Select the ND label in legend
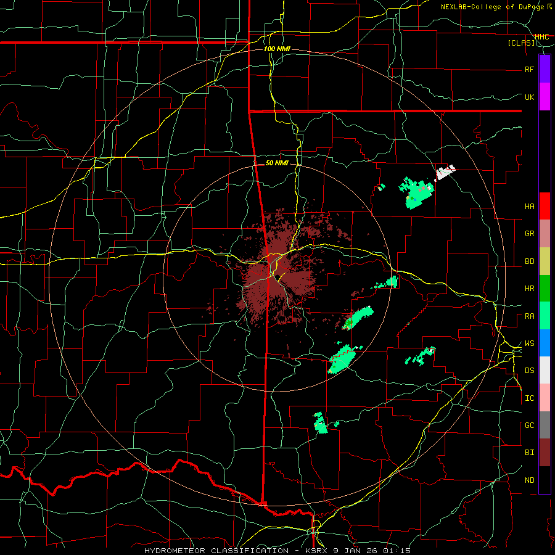The height and width of the screenshot is (555, 555). pos(529,480)
